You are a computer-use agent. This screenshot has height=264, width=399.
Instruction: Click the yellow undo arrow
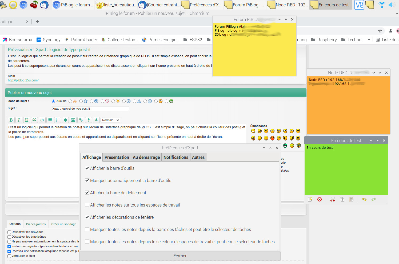coord(364,199)
